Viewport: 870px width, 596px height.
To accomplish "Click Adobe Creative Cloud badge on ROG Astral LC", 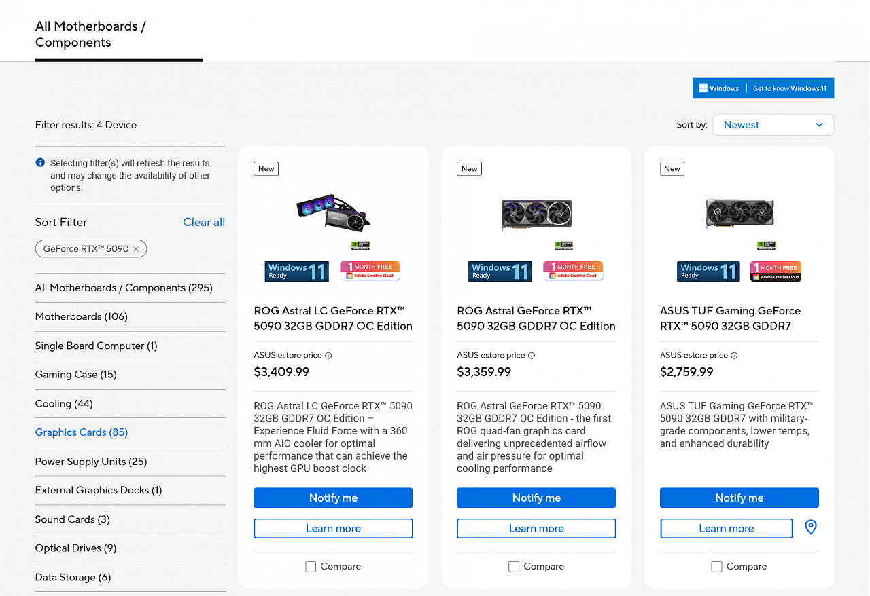I will click(370, 271).
